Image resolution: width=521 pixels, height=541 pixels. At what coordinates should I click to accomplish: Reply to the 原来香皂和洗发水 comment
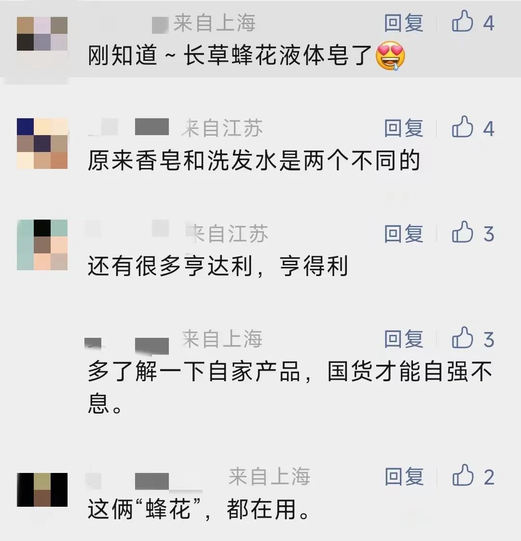click(404, 128)
